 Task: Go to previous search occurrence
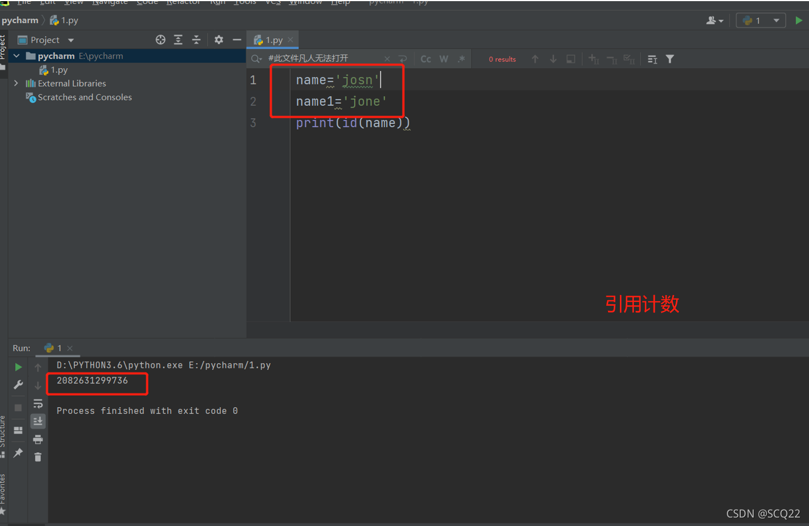click(x=535, y=59)
